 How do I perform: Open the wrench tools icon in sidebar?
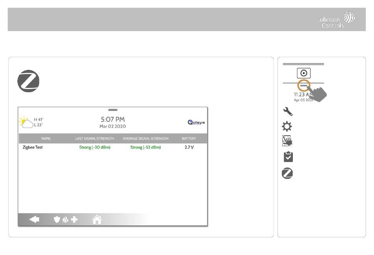pos(288,111)
